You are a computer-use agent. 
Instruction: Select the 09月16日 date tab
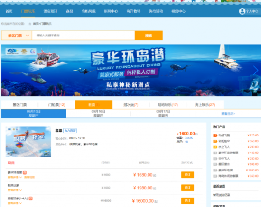pos(98,114)
